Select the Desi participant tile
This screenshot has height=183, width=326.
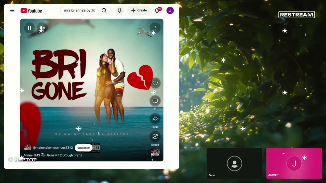coord(235,163)
